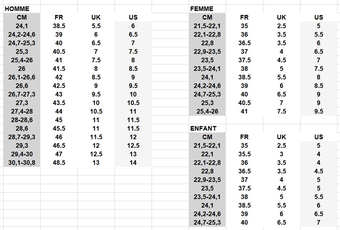The width and height of the screenshot is (340, 230).
Task: Select the US column header under FEMME
Action: click(319, 17)
